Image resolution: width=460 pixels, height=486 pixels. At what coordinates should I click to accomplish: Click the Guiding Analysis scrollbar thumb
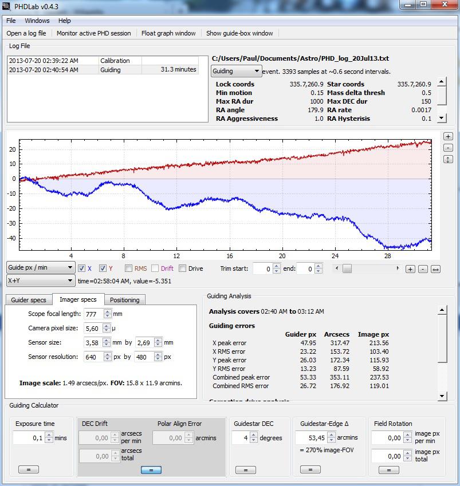point(442,338)
